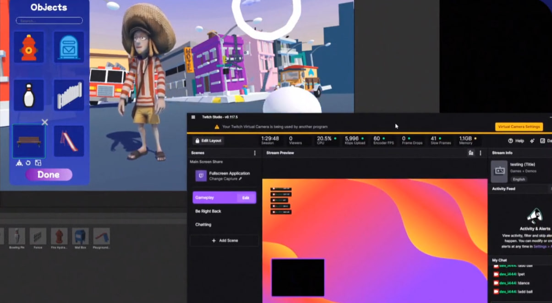Image resolution: width=552 pixels, height=303 pixels.
Task: Click the Add Scene button
Action: point(224,240)
